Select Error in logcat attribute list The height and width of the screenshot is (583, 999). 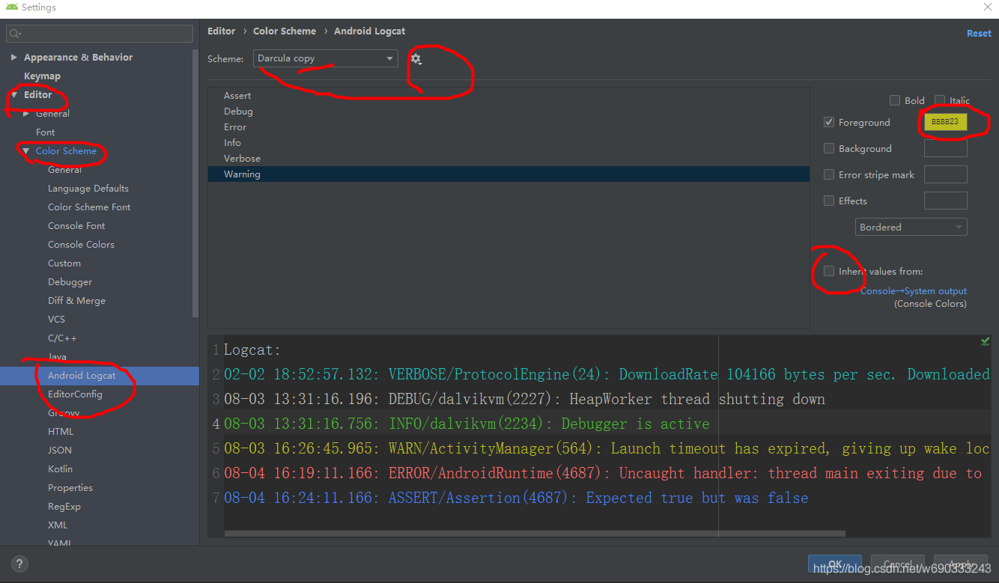pos(508,126)
